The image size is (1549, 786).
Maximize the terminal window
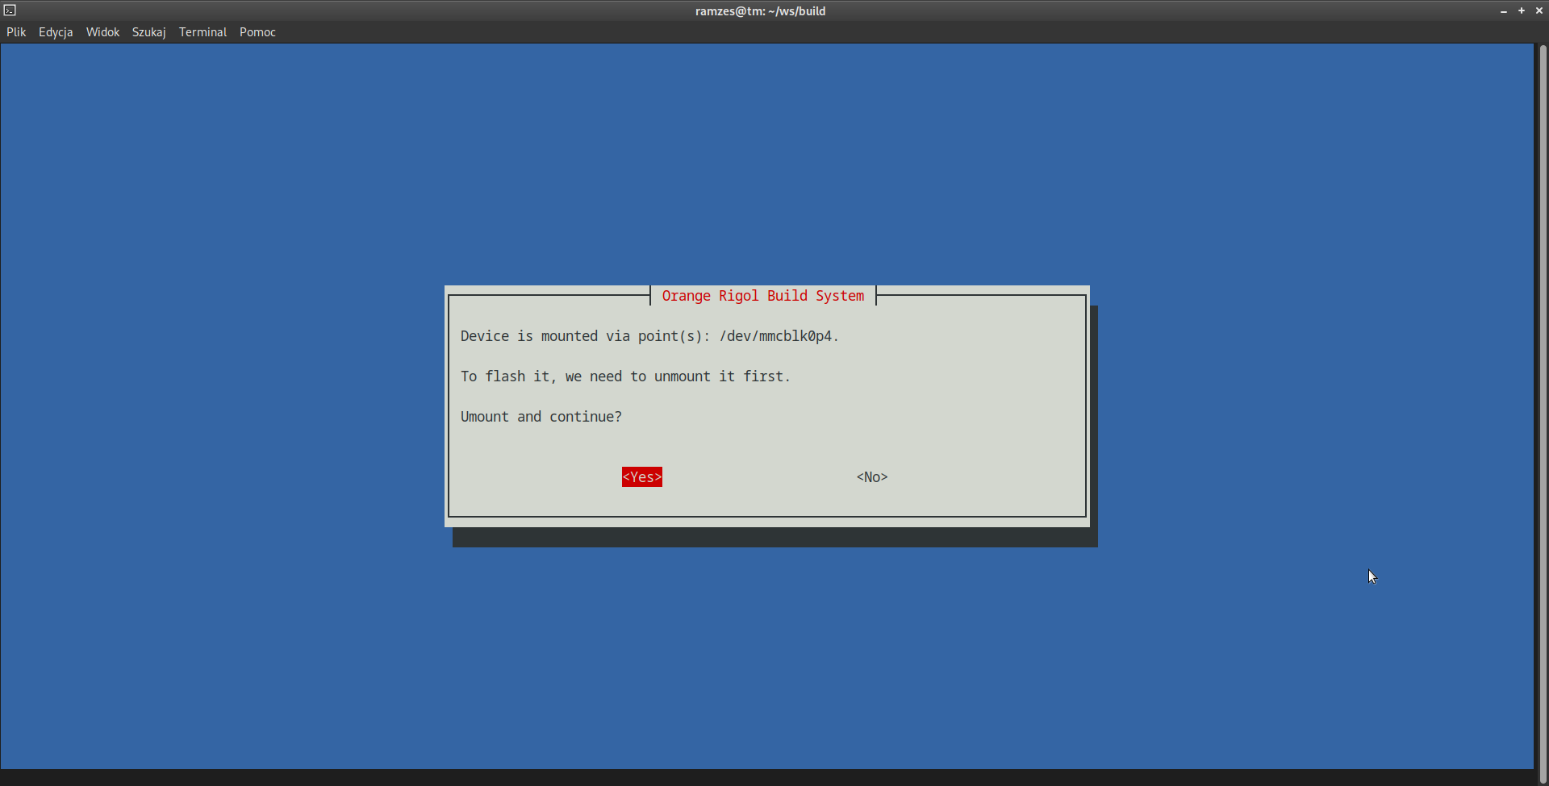click(x=1522, y=11)
